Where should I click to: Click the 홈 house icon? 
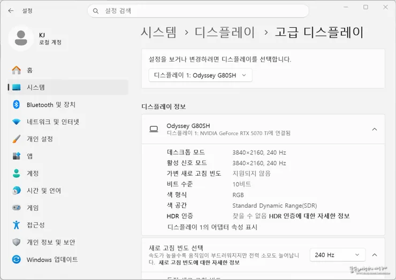pyautogui.click(x=17, y=70)
